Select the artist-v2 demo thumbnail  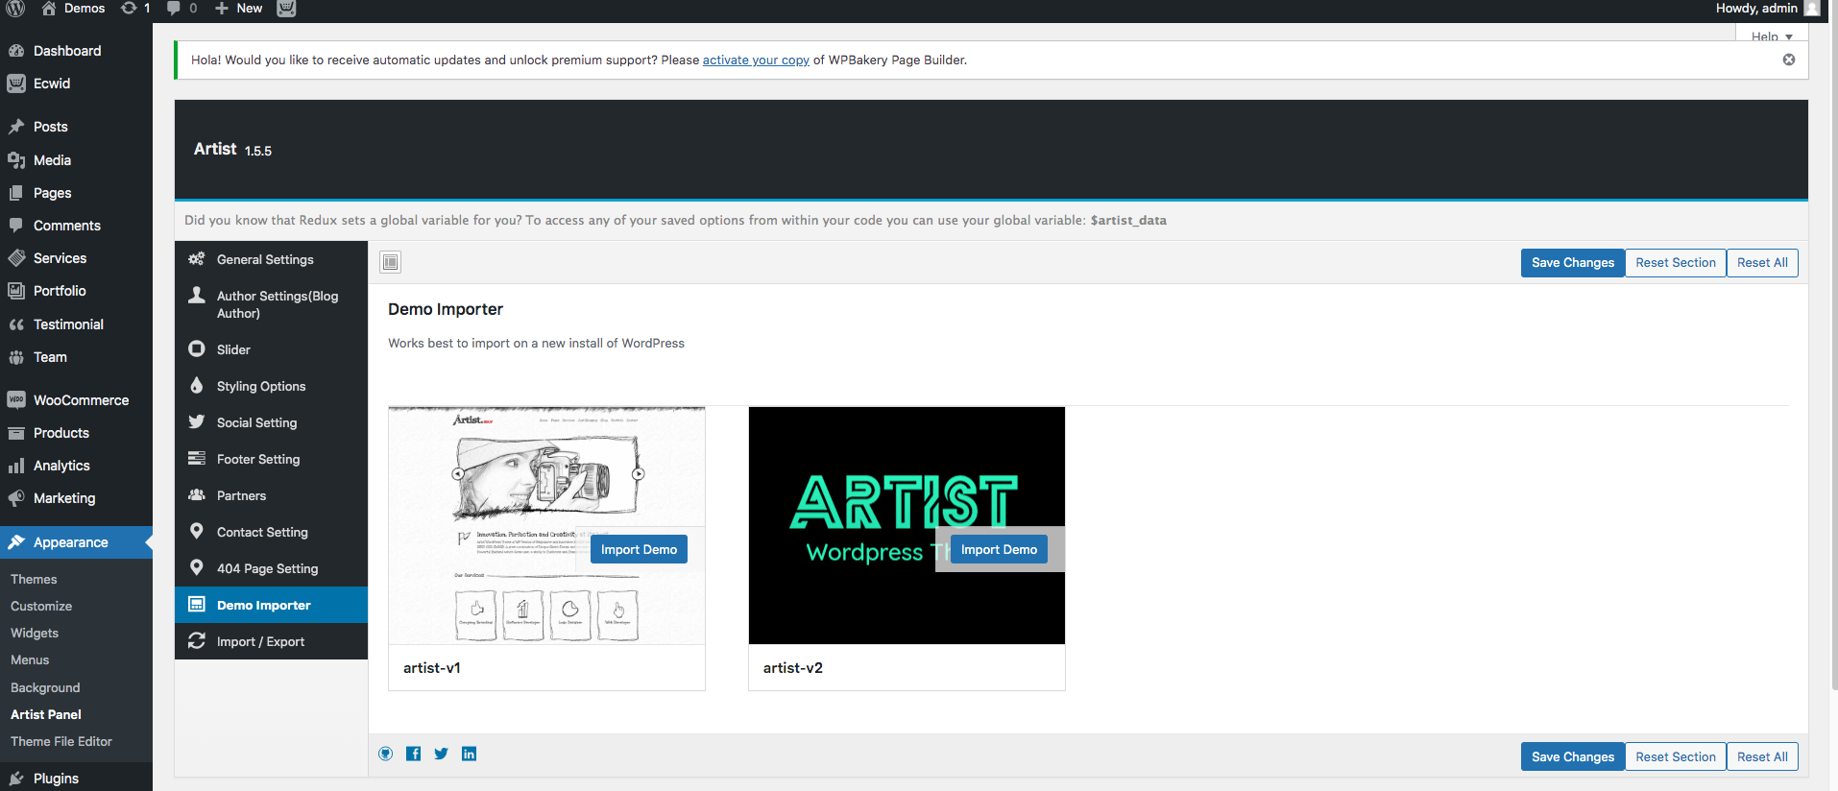click(x=907, y=525)
